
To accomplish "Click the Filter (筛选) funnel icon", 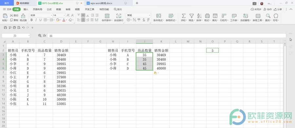I will pos(191,16).
